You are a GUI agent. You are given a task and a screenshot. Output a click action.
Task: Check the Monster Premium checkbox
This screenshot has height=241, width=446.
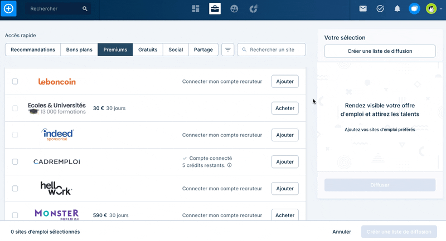(15, 215)
